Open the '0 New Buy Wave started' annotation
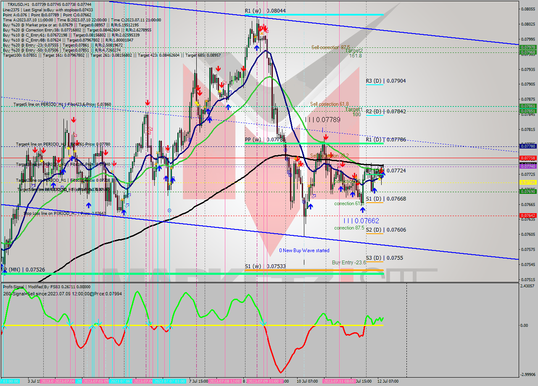Viewport: 538px width, 386px height. [305, 250]
